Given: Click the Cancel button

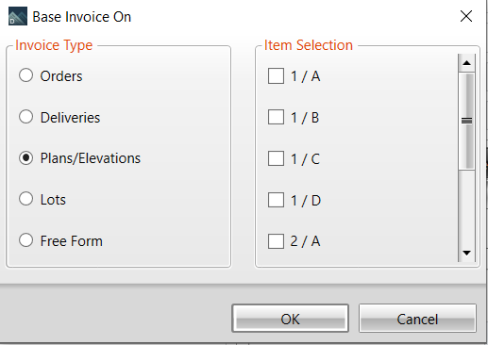Looking at the screenshot, I should pos(417,319).
